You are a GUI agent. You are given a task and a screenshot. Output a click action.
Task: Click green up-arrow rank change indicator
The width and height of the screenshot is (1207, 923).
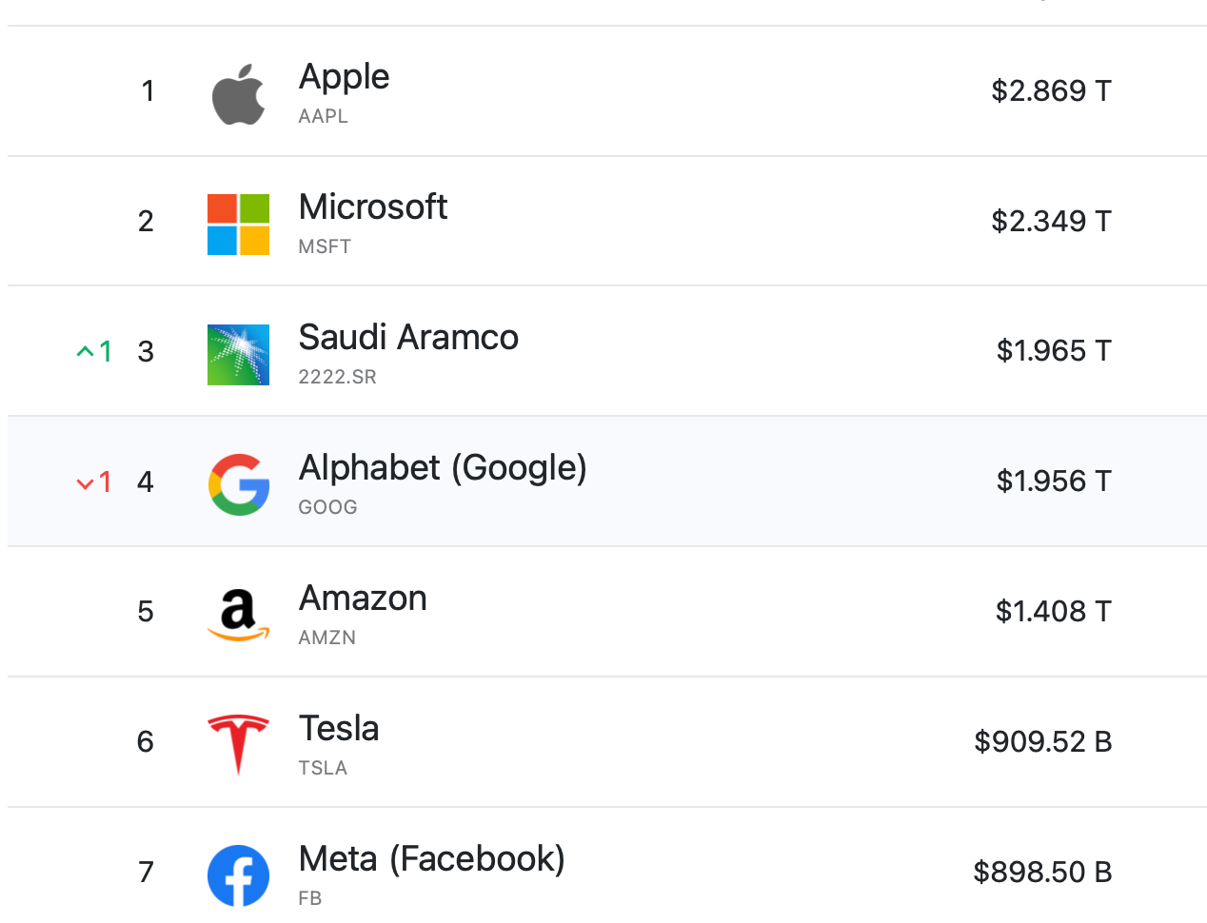point(93,351)
